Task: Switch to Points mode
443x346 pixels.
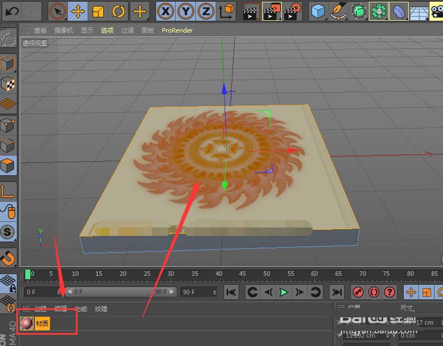Action: pyautogui.click(x=8, y=125)
